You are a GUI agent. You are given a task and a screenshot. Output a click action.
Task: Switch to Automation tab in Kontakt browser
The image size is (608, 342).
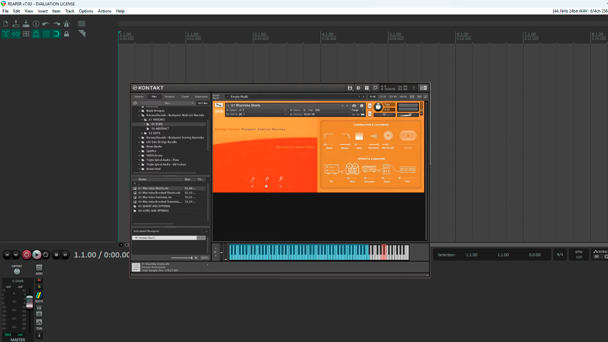click(201, 97)
